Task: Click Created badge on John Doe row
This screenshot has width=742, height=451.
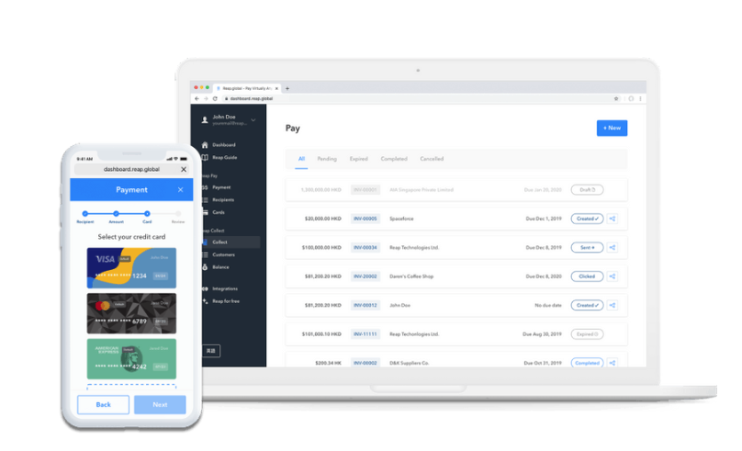Action: point(587,305)
